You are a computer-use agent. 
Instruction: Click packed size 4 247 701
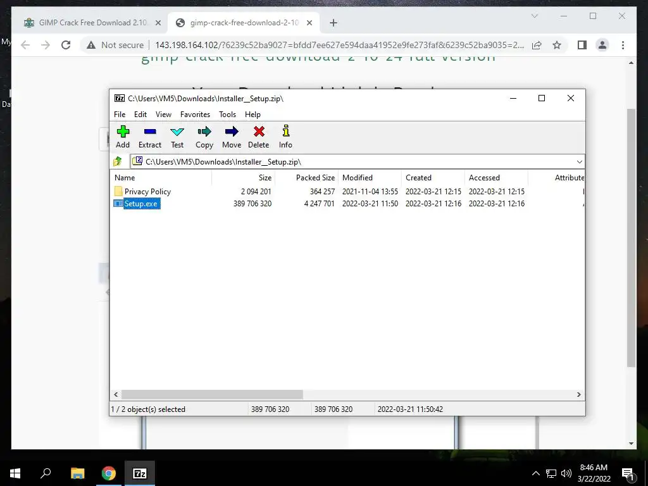click(319, 203)
